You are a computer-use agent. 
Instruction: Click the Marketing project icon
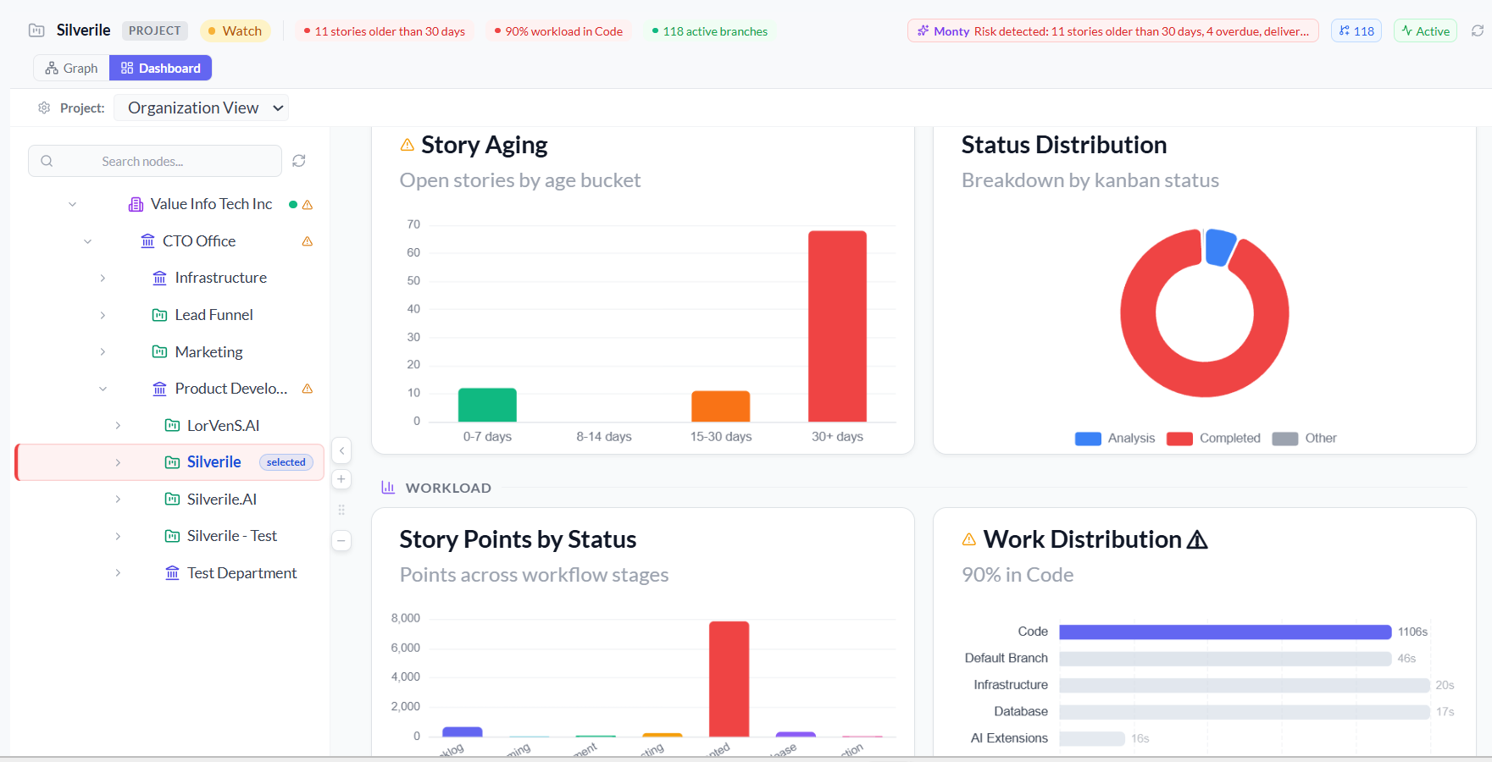point(159,351)
